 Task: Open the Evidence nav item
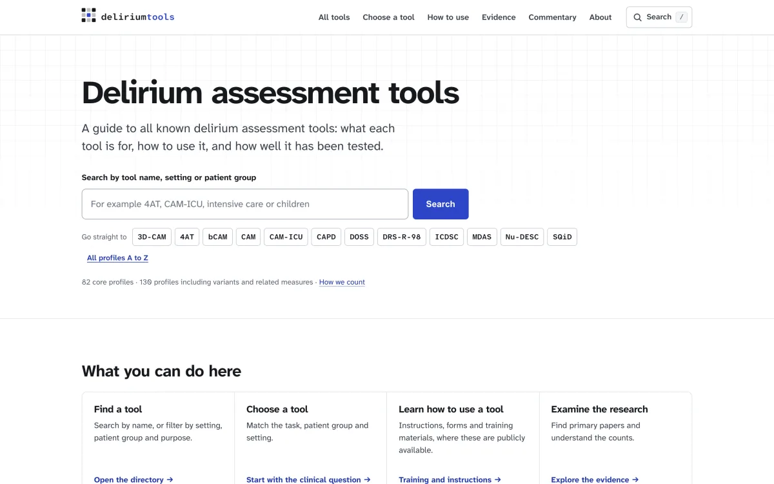(x=499, y=17)
